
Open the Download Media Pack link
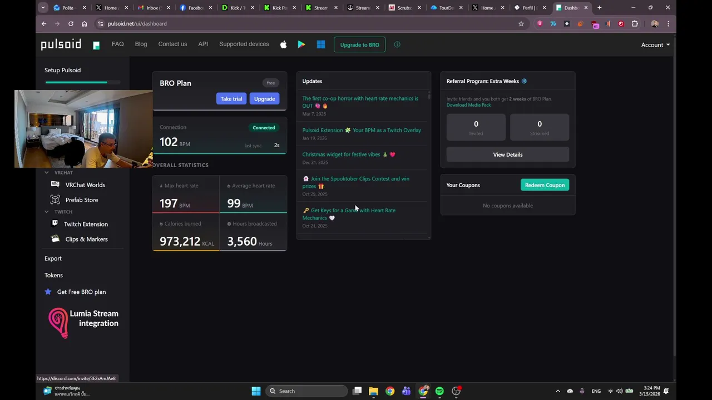[468, 105]
